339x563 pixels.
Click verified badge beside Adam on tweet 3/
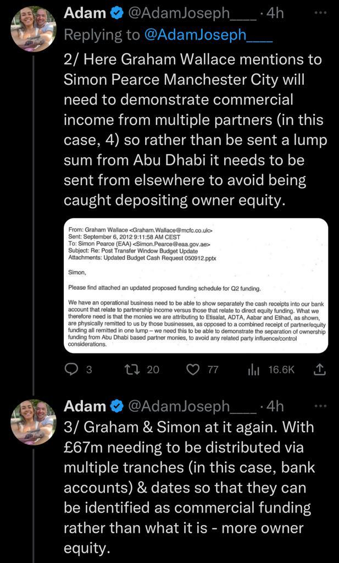click(116, 406)
